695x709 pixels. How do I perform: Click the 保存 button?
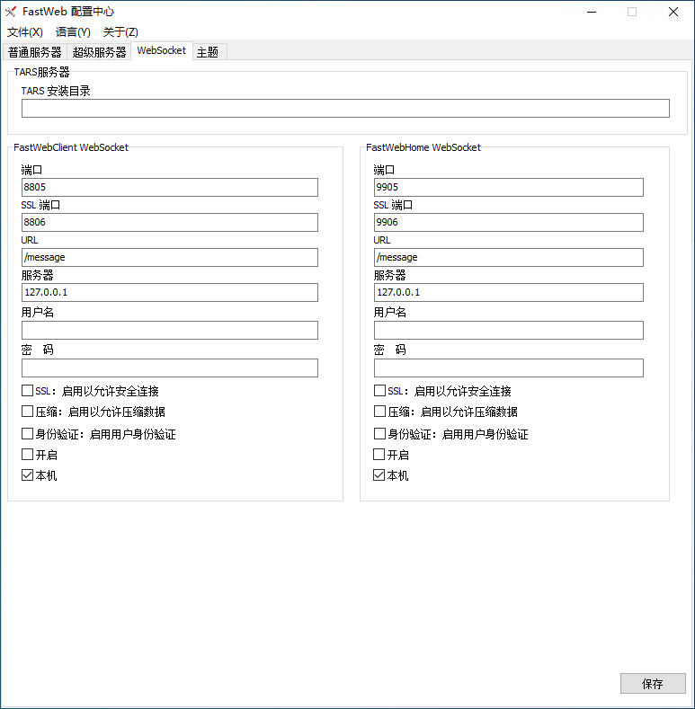(653, 683)
